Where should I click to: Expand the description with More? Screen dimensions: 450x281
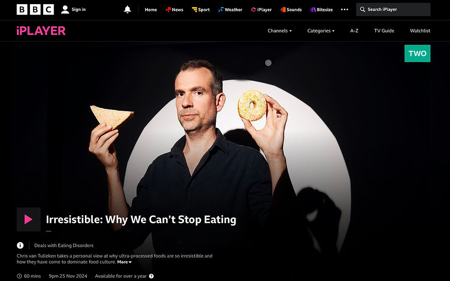124,262
